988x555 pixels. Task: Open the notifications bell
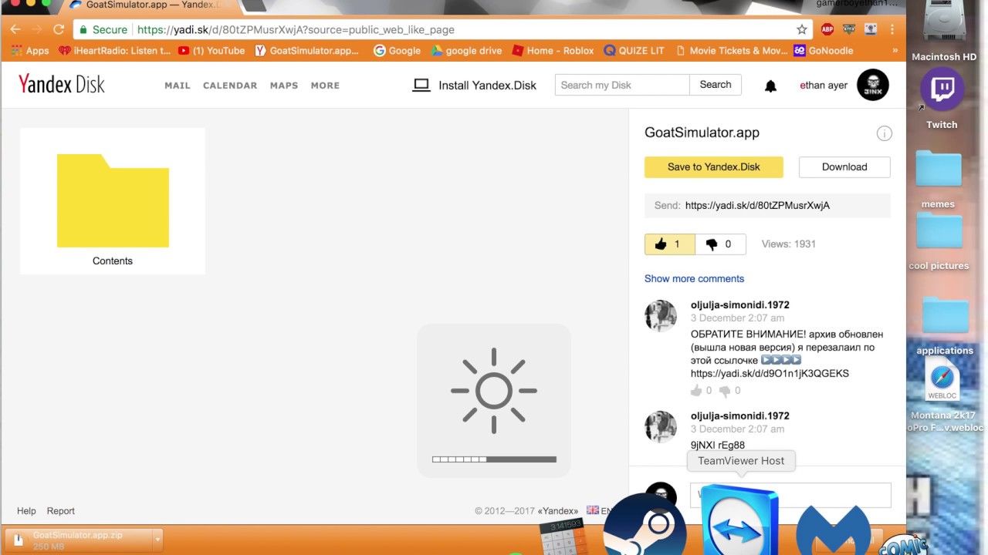(x=770, y=86)
